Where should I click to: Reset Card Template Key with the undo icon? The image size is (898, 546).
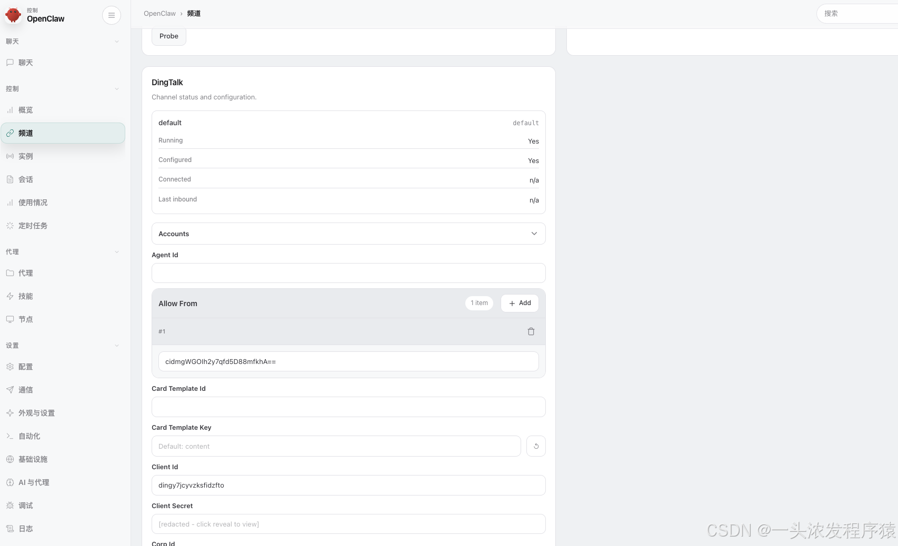pyautogui.click(x=536, y=446)
